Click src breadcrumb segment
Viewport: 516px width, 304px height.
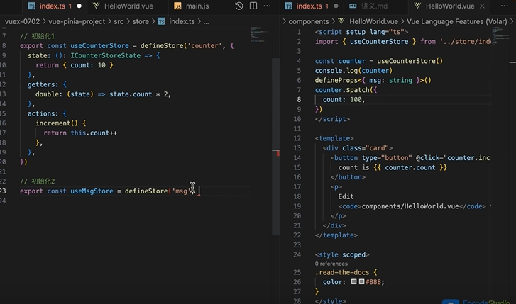119,21
